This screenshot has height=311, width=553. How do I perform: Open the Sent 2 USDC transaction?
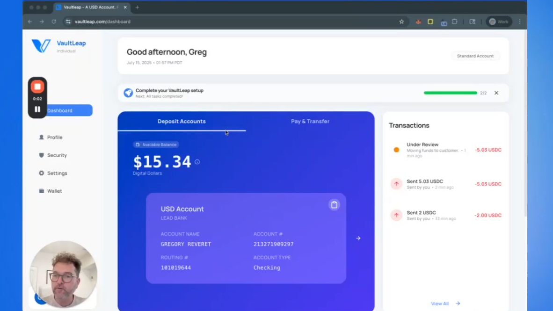(x=446, y=216)
